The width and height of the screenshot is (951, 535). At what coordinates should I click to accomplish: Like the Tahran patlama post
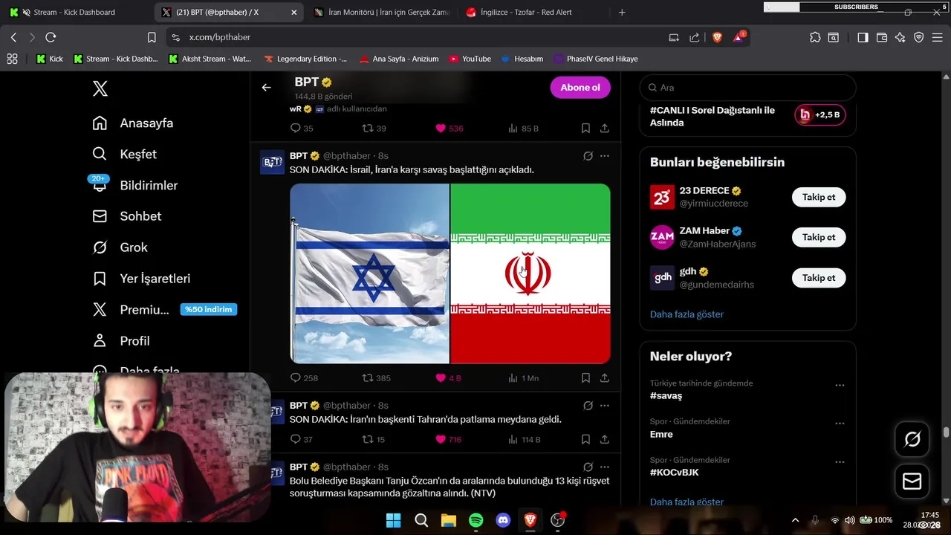[x=448, y=440]
